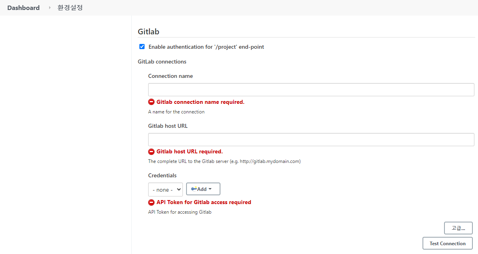Focus the Gitlab host URL input field
The width and height of the screenshot is (478, 254).
pos(311,139)
